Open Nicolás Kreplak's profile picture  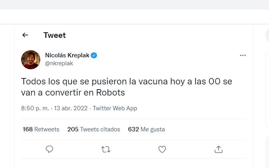pos(31,60)
